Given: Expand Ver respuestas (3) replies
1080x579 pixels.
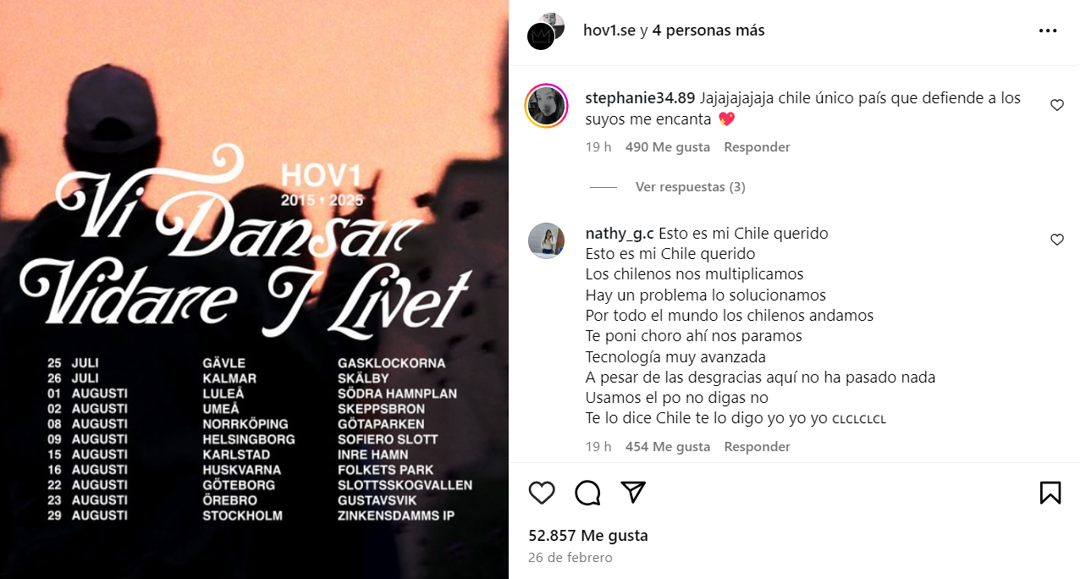Looking at the screenshot, I should point(690,187).
